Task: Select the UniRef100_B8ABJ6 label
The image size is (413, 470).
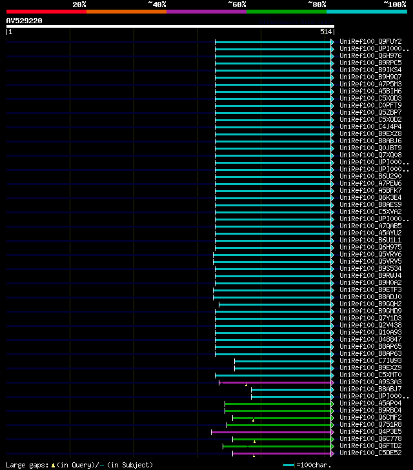Action: pyautogui.click(x=370, y=141)
